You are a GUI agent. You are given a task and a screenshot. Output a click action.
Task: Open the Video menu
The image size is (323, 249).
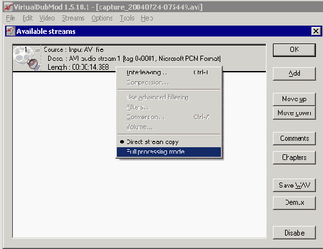47,18
